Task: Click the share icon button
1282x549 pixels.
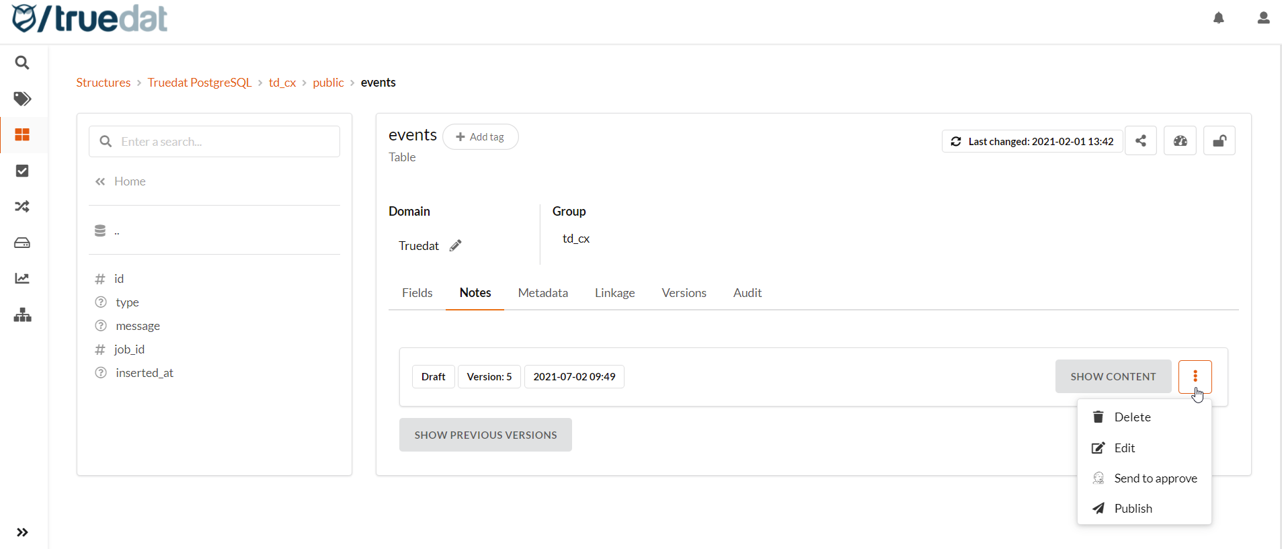Action: 1141,141
